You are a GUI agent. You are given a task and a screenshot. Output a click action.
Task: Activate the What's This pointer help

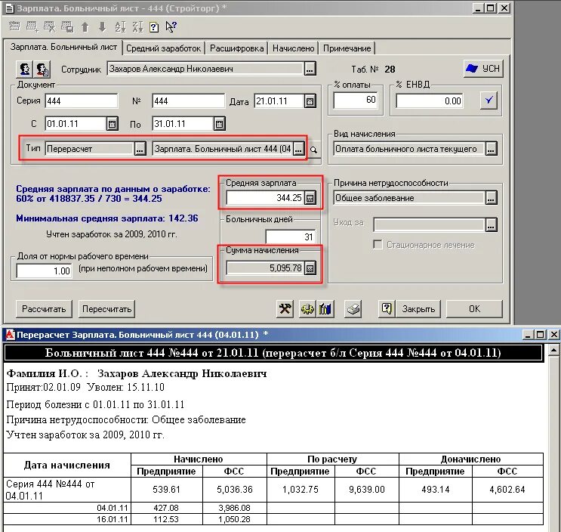coord(171,27)
